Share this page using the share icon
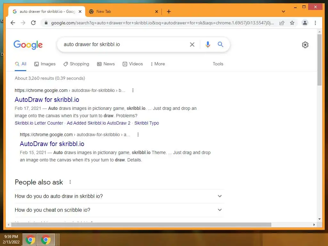The width and height of the screenshot is (328, 246). (282, 23)
